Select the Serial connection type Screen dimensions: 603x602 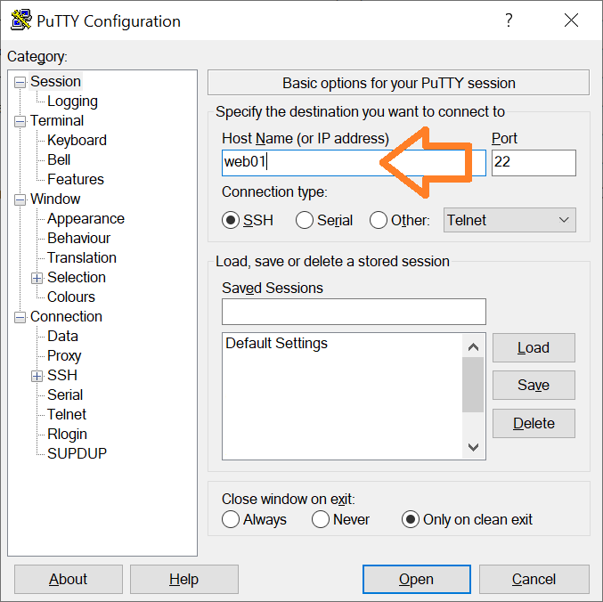coord(305,220)
